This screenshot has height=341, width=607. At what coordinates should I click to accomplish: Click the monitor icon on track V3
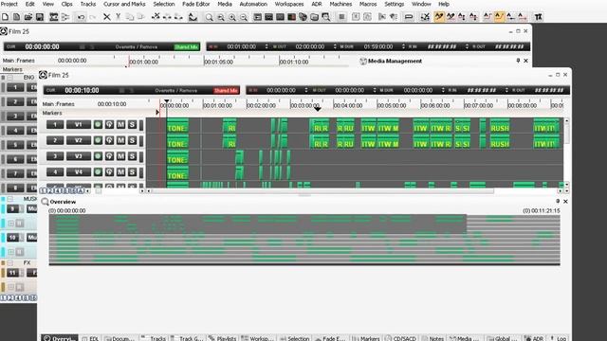[x=109, y=156]
